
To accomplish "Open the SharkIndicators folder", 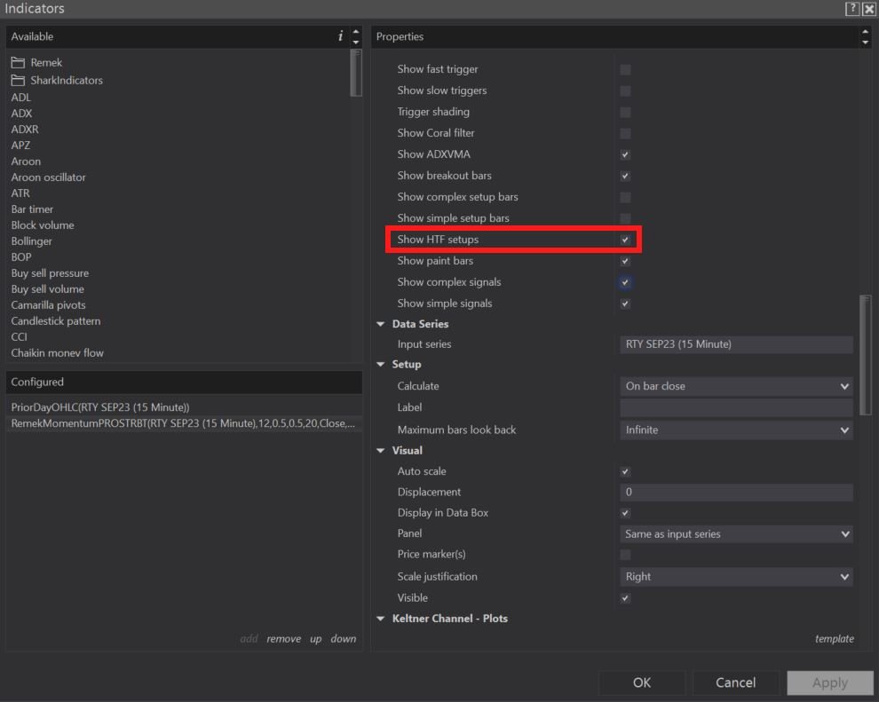I will 57,80.
